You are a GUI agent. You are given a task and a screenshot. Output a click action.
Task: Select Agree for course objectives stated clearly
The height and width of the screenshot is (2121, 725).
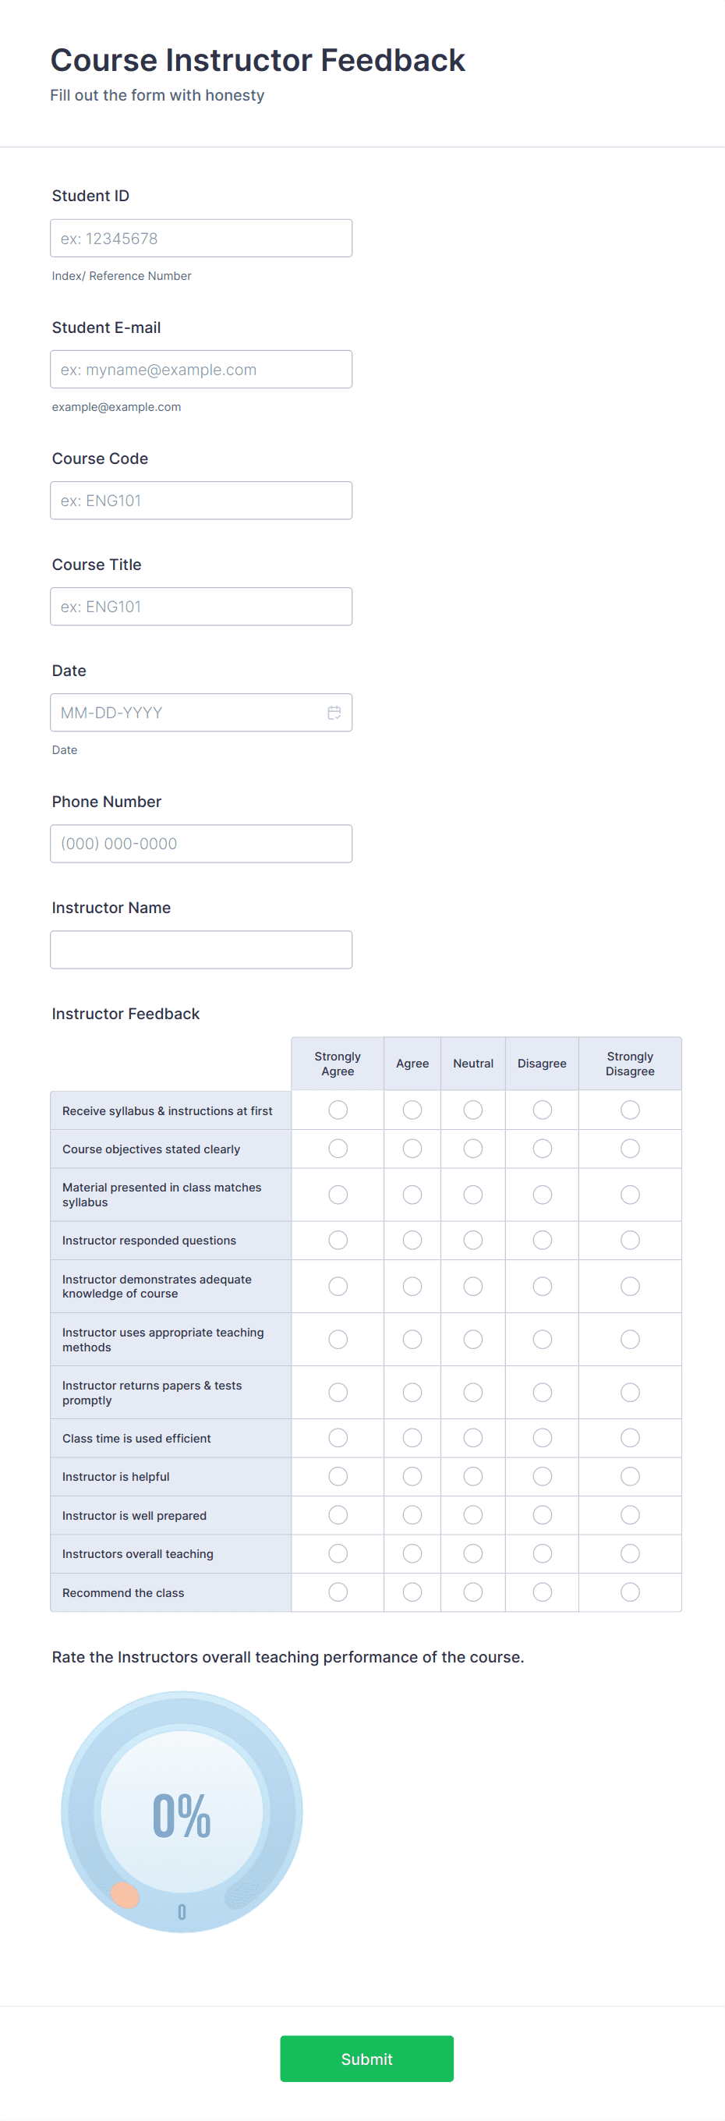click(x=412, y=1149)
